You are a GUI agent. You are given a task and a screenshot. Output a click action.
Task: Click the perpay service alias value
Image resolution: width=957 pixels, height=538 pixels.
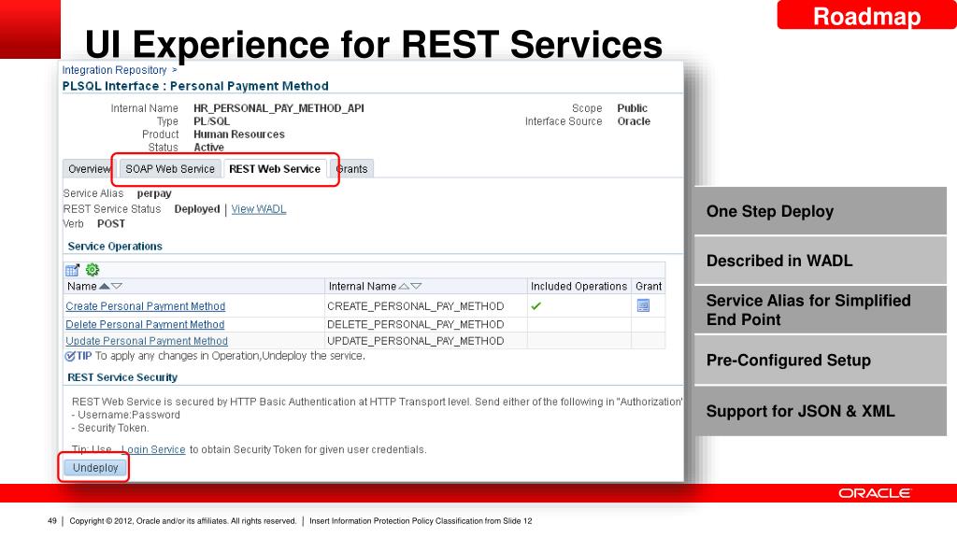(154, 193)
